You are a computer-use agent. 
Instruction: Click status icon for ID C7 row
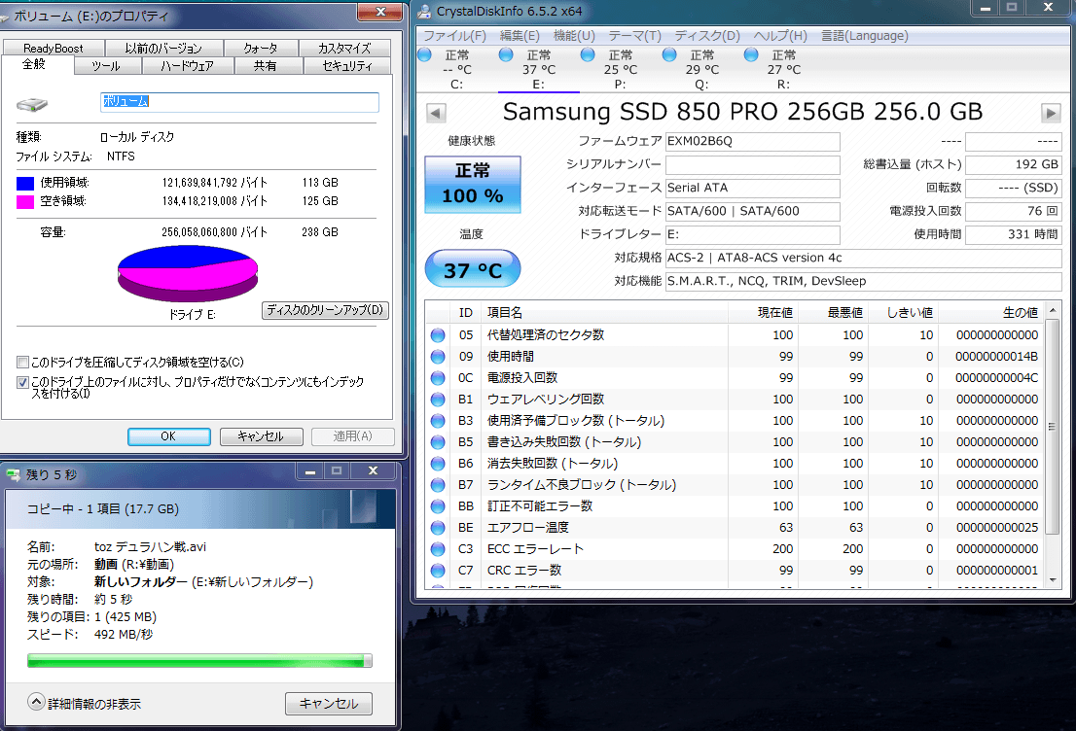(x=438, y=570)
